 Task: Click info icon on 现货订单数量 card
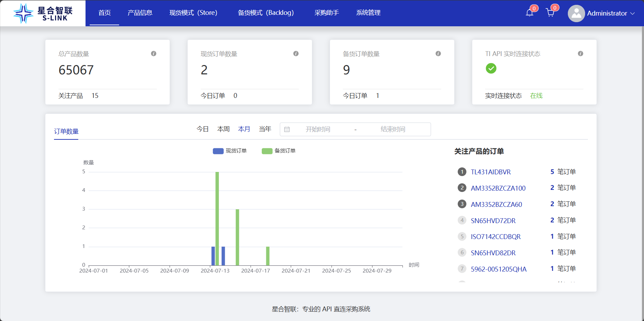tap(296, 54)
